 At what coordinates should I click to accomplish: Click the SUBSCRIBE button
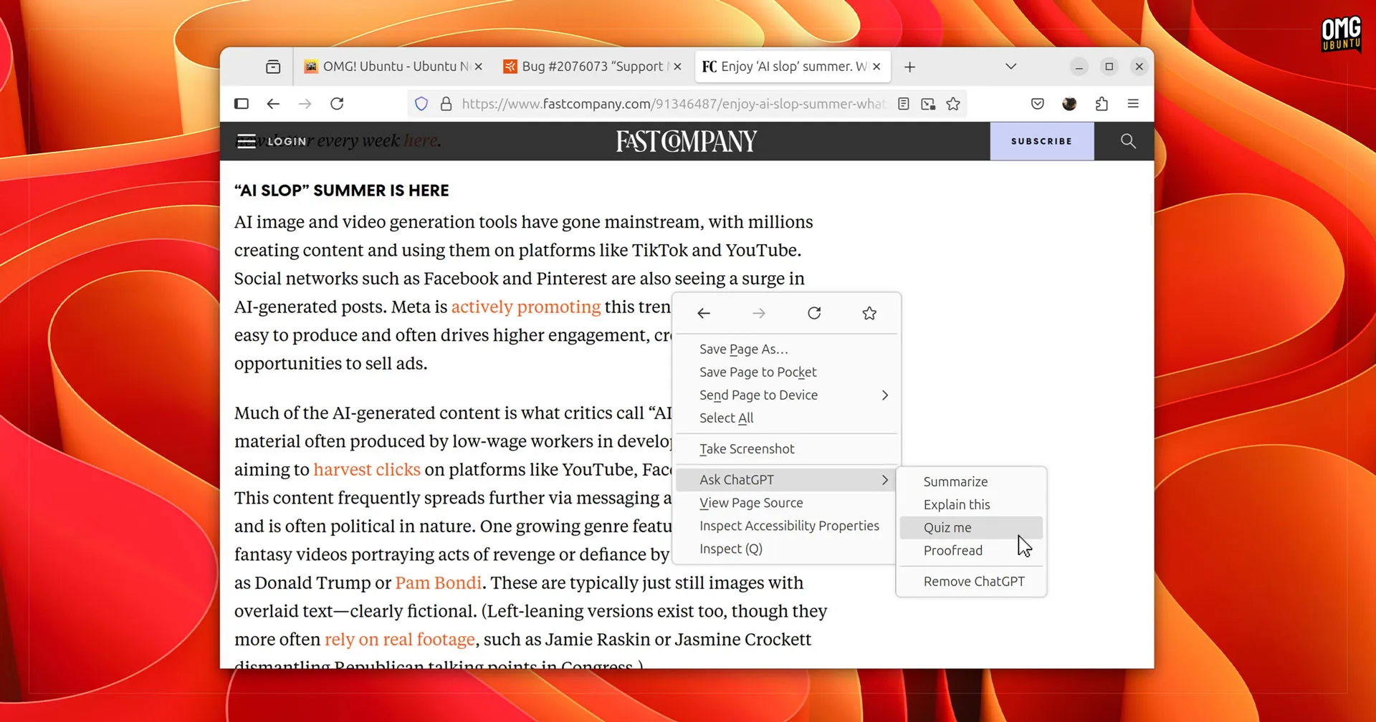point(1041,141)
